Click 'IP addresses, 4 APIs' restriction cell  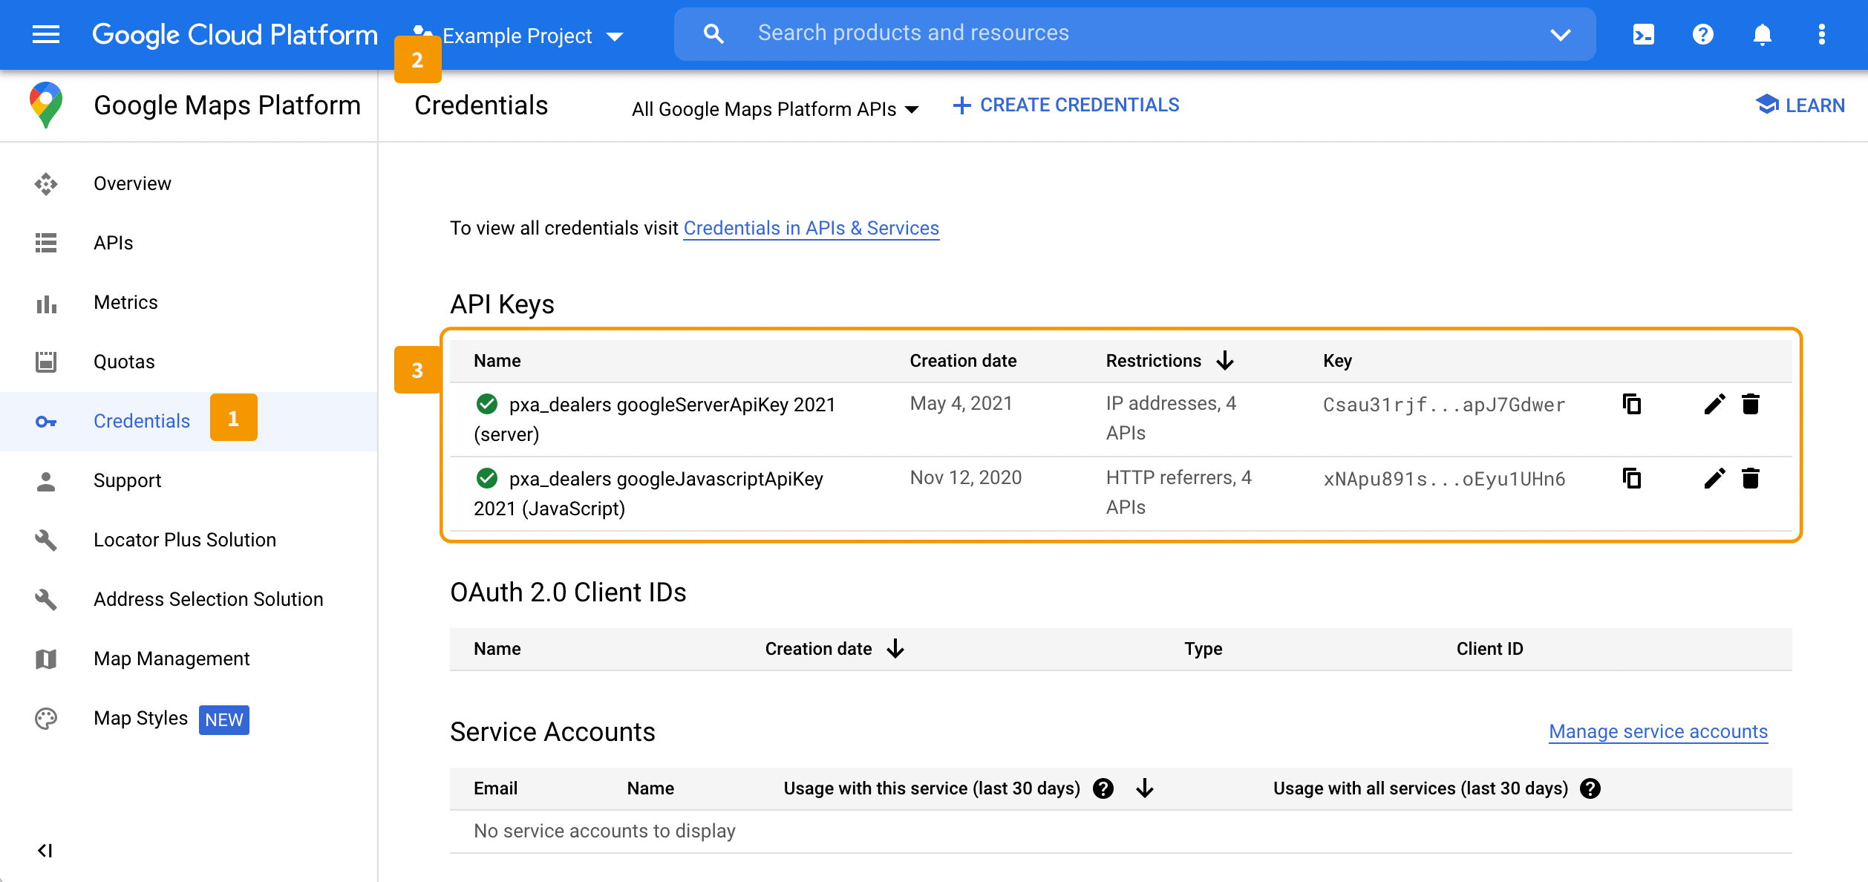(x=1171, y=418)
